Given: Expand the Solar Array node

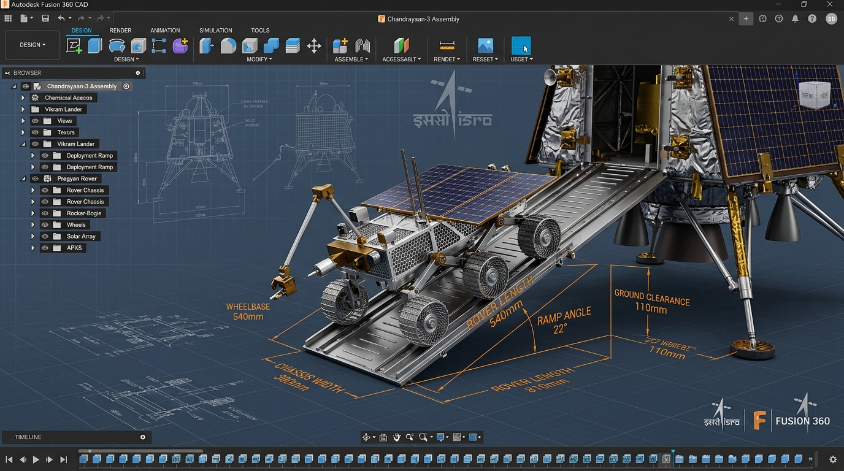Looking at the screenshot, I should 33,236.
